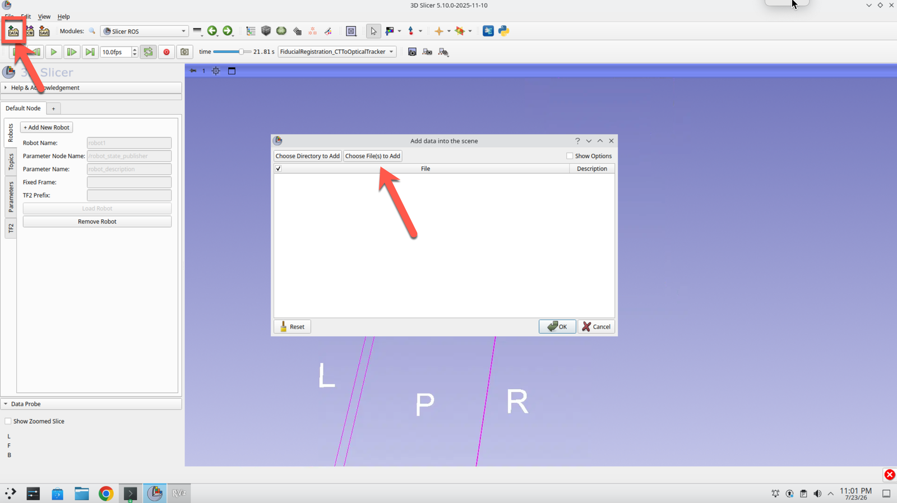Click the pin icon in 3D view bar
The height and width of the screenshot is (503, 897).
[x=193, y=71]
